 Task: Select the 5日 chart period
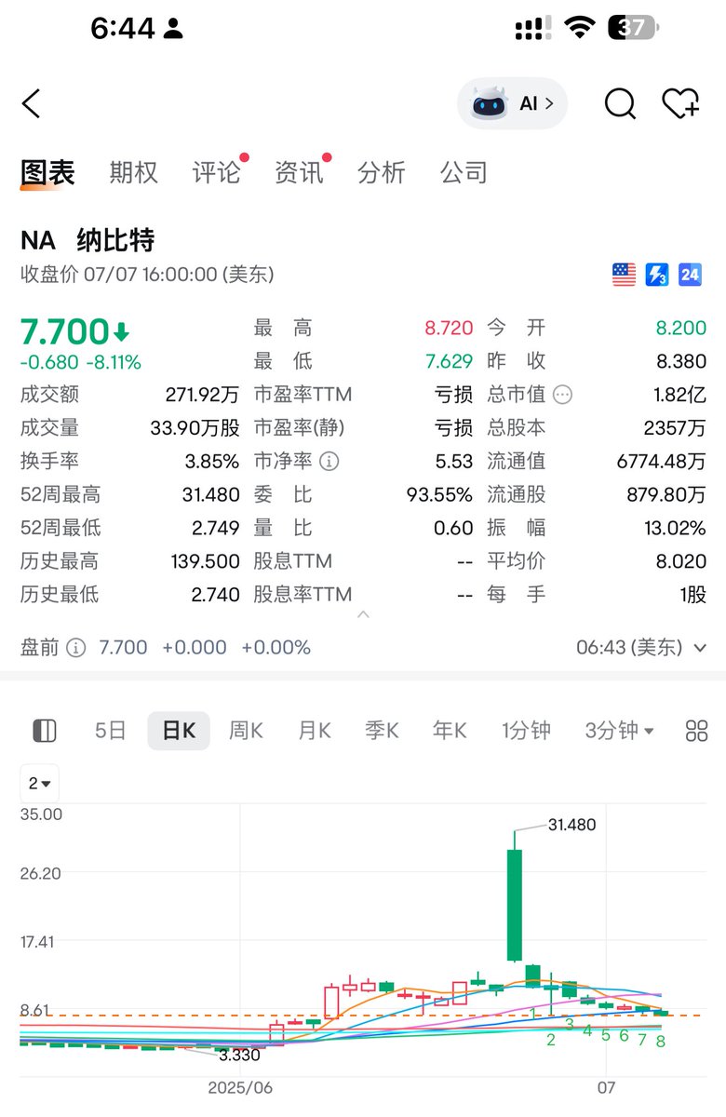[x=110, y=731]
